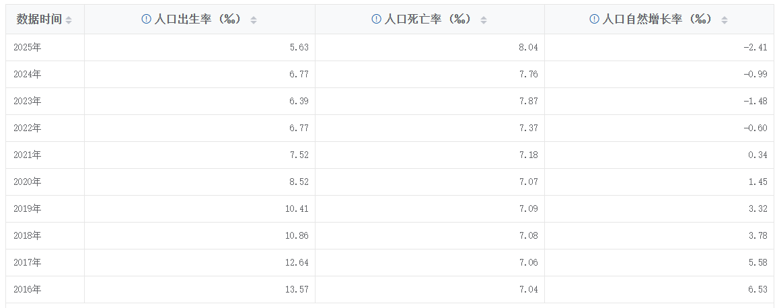Click info icon beside 人口自然增长率 header
Viewport: 777px width, 308px height.
[594, 19]
